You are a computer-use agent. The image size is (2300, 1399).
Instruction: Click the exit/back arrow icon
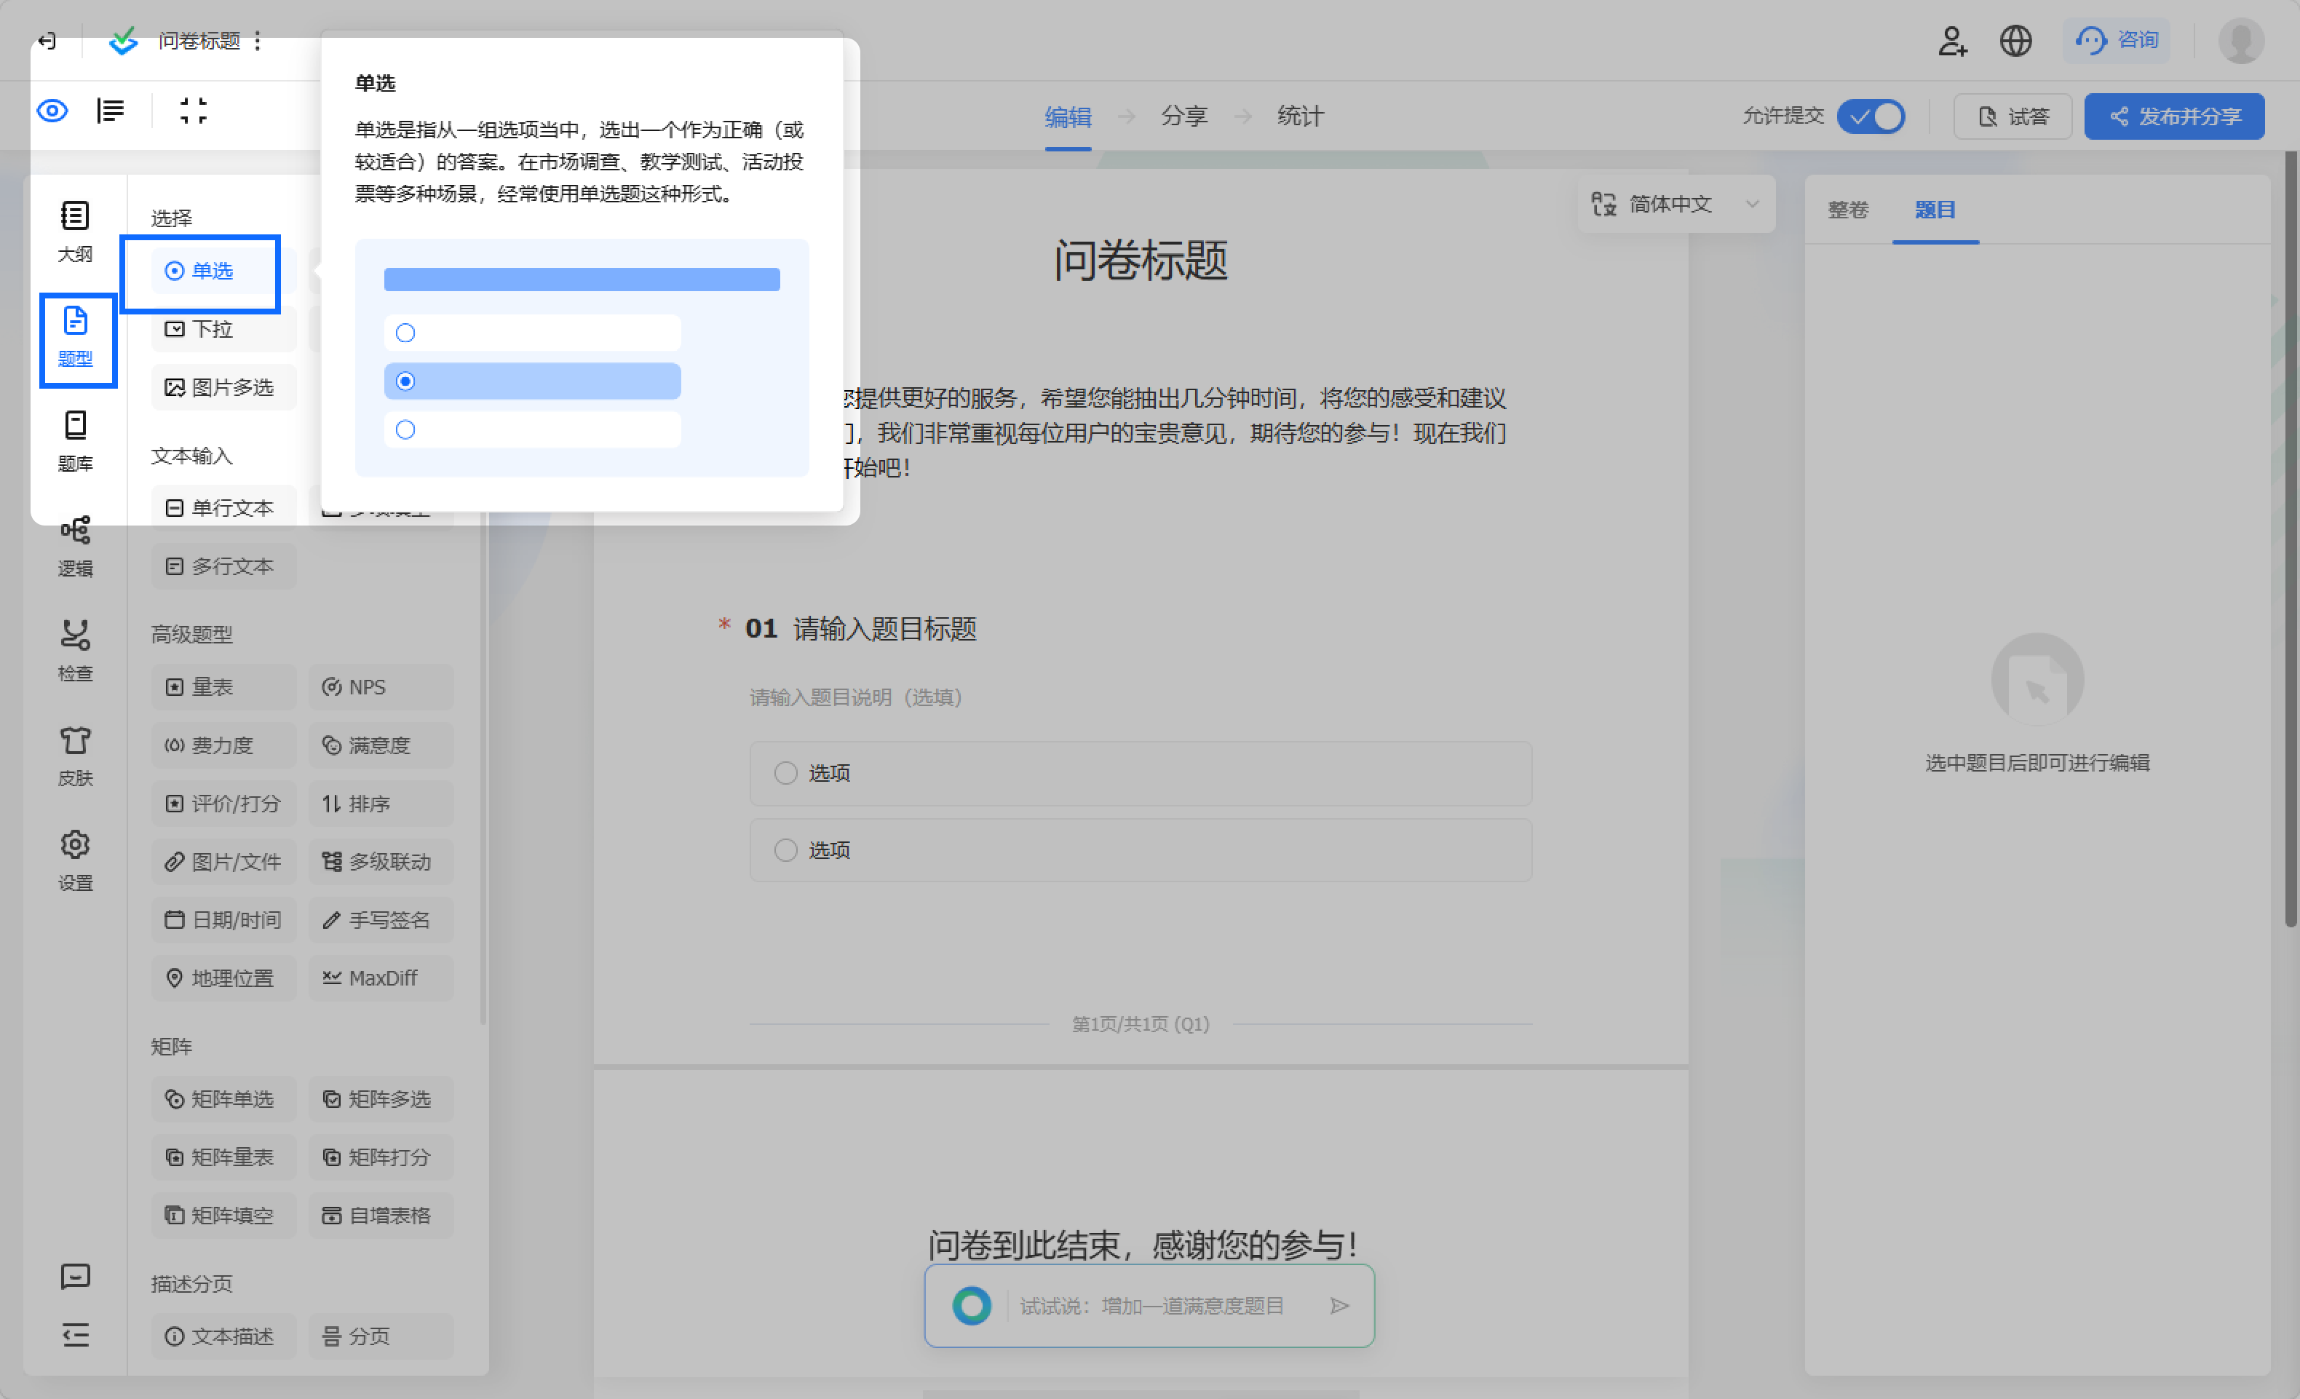point(47,41)
